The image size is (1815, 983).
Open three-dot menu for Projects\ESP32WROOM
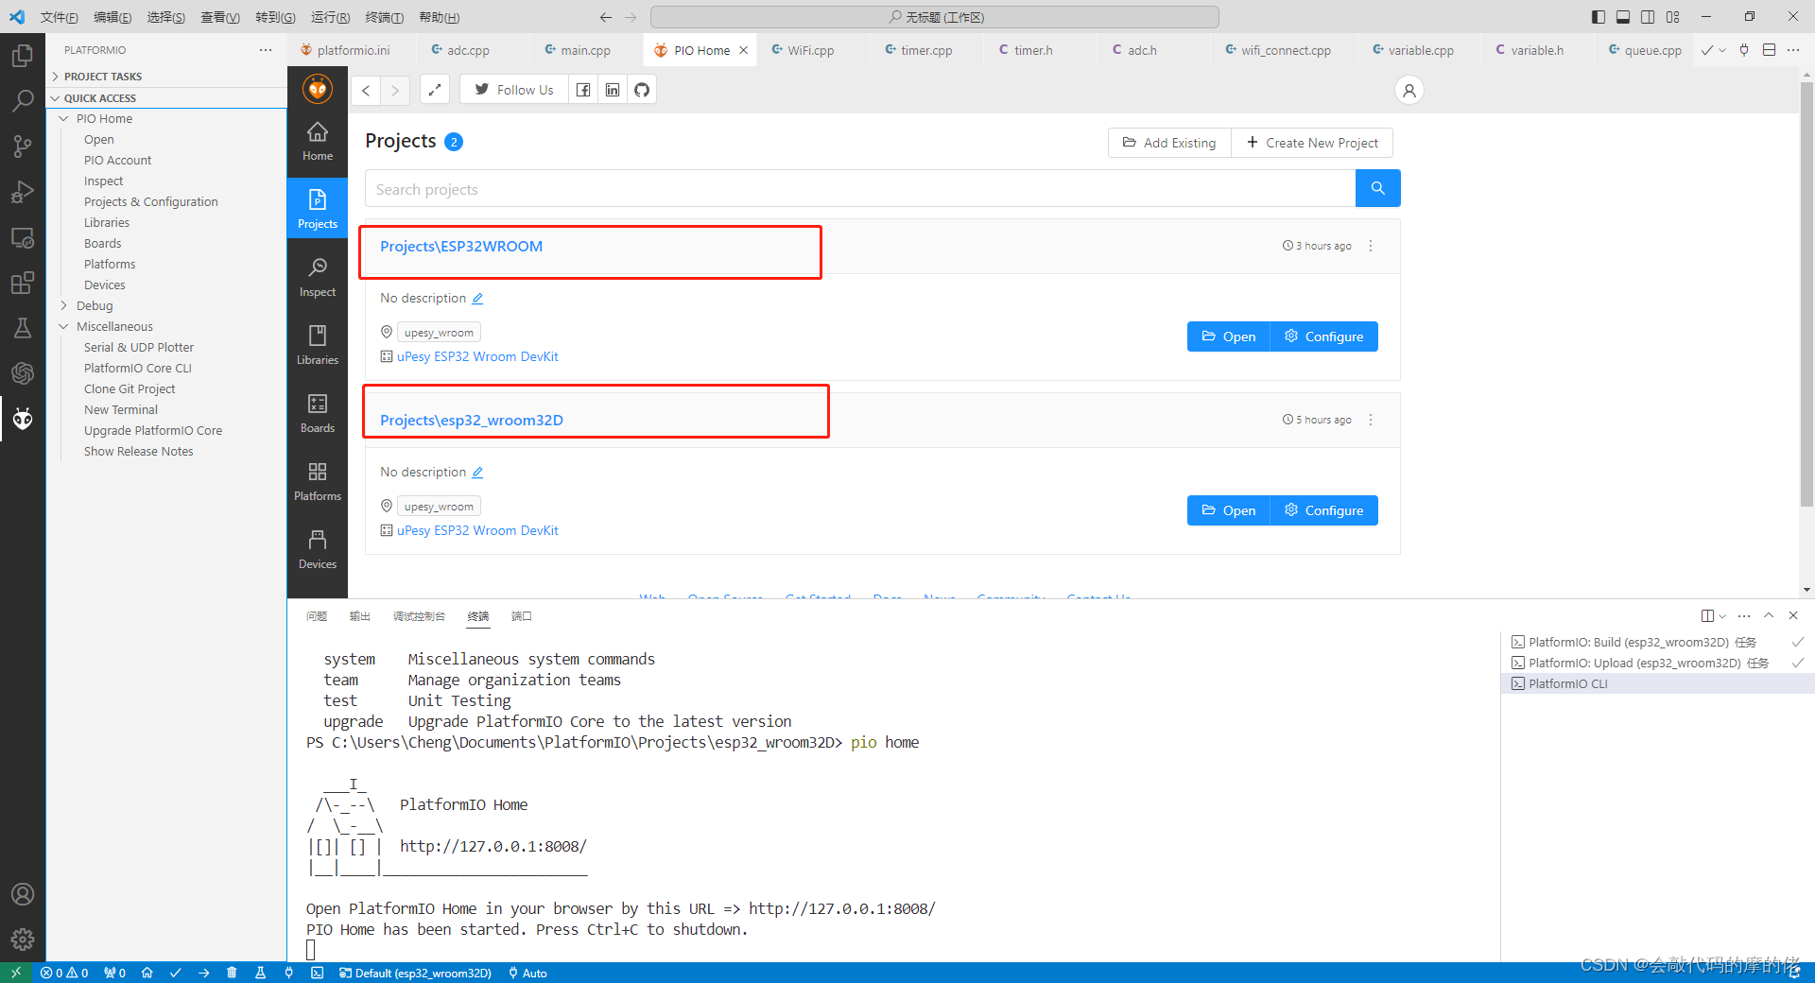coord(1371,246)
